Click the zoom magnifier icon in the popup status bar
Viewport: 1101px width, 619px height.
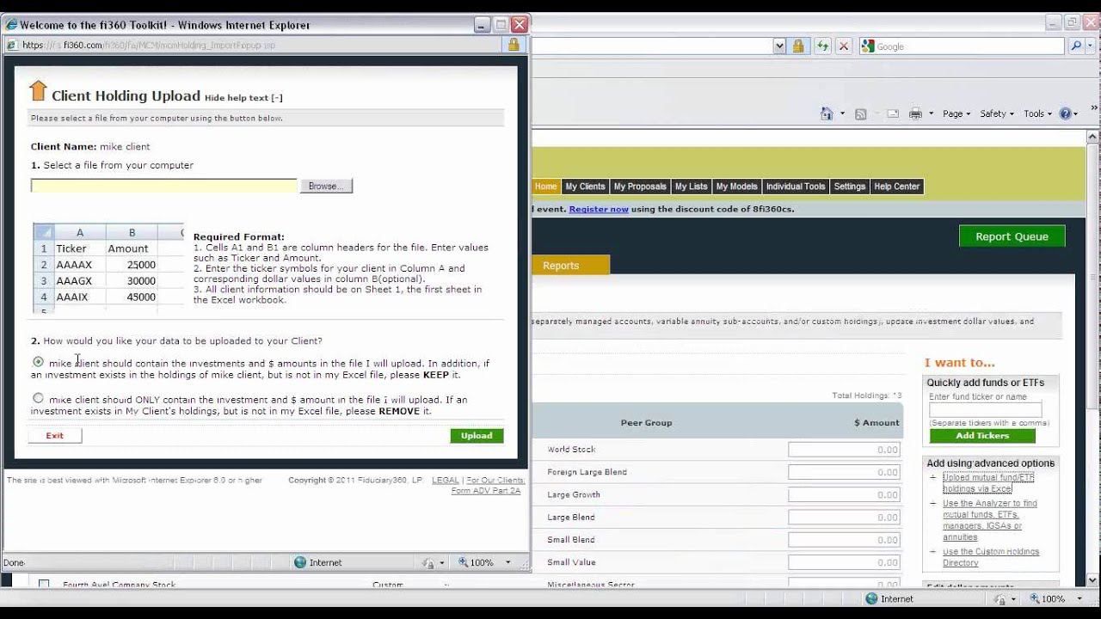tap(463, 562)
